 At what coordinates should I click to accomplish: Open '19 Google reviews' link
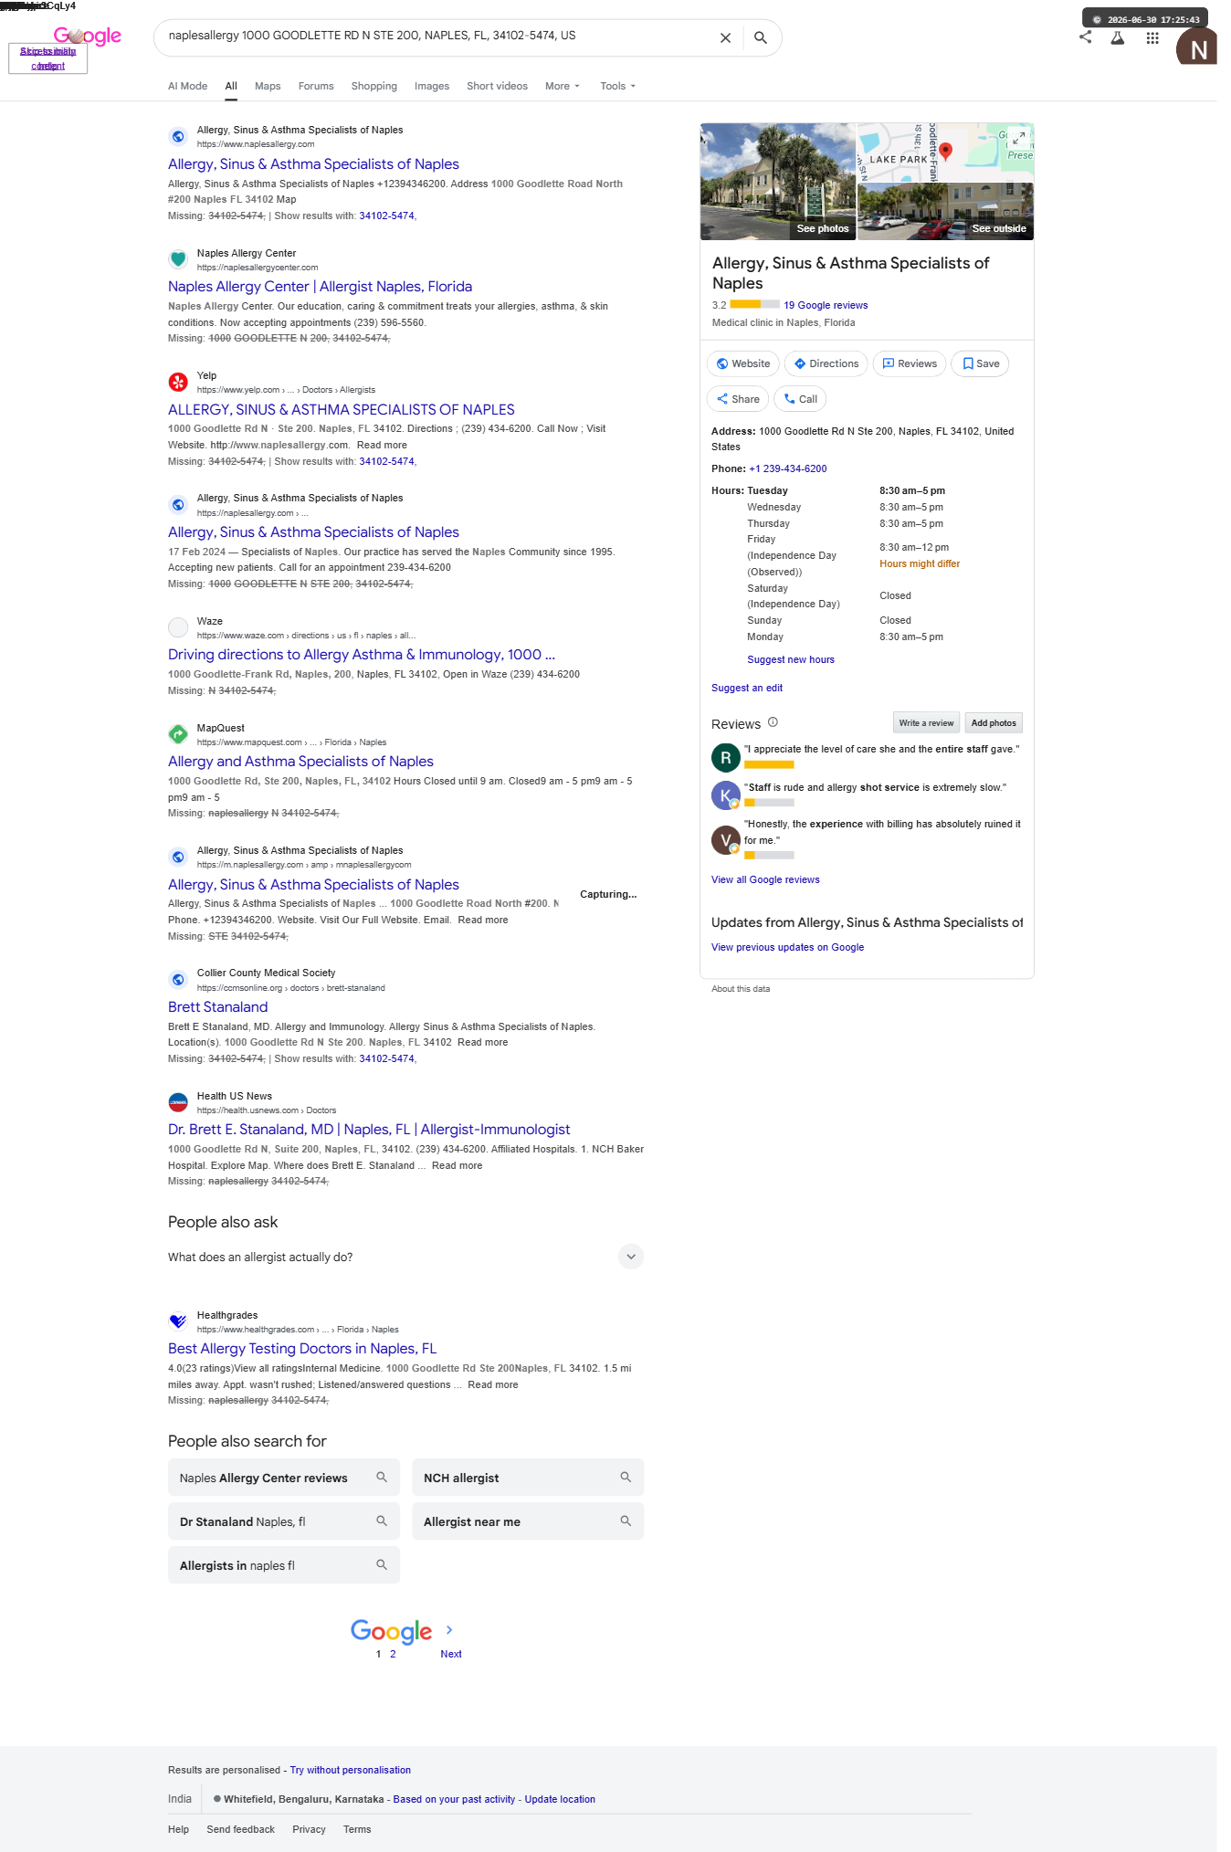pyautogui.click(x=826, y=305)
